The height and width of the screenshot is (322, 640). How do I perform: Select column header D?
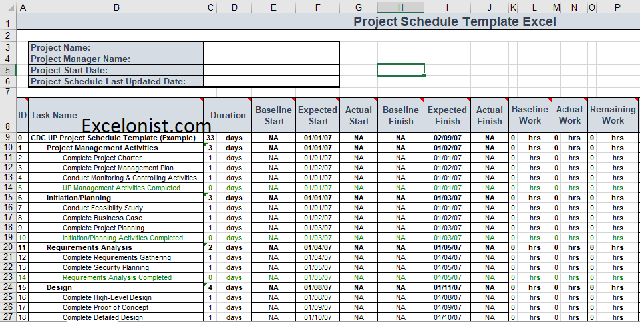coord(234,7)
